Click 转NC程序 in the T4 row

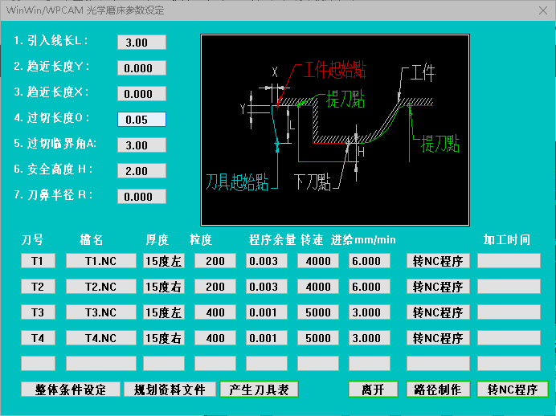438,338
